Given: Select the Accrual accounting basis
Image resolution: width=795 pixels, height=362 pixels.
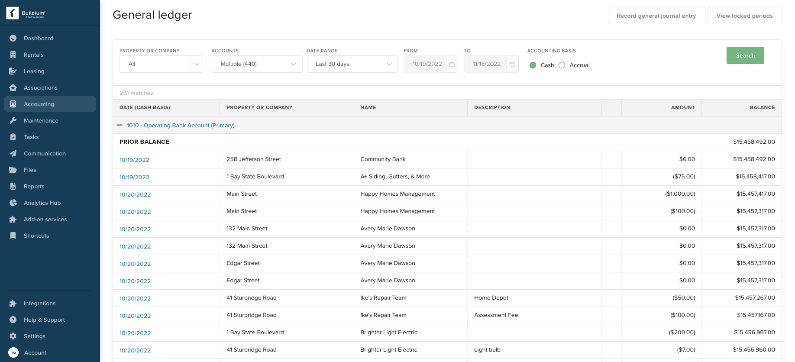Looking at the screenshot, I should click(x=562, y=65).
